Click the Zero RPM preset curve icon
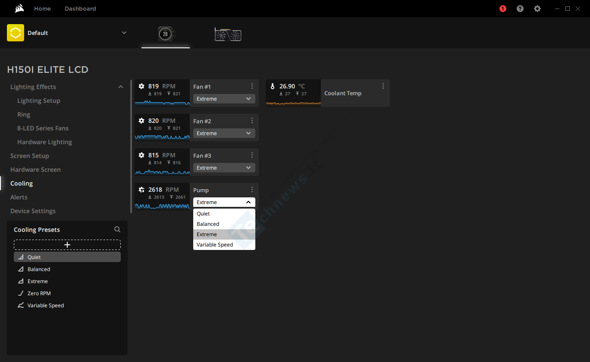Image resolution: width=590 pixels, height=362 pixels. pos(21,293)
